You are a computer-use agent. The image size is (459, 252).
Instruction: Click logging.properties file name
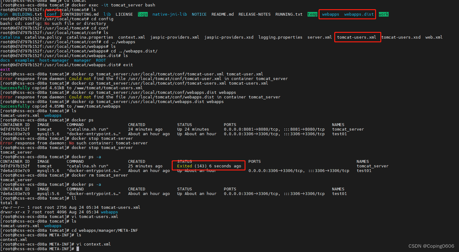[x=280, y=37]
